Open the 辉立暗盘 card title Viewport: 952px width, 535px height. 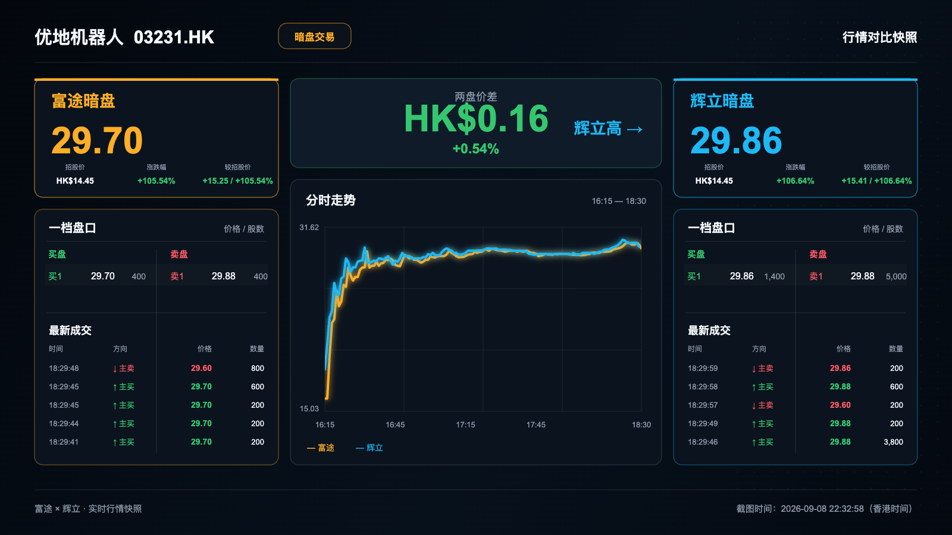click(x=722, y=101)
